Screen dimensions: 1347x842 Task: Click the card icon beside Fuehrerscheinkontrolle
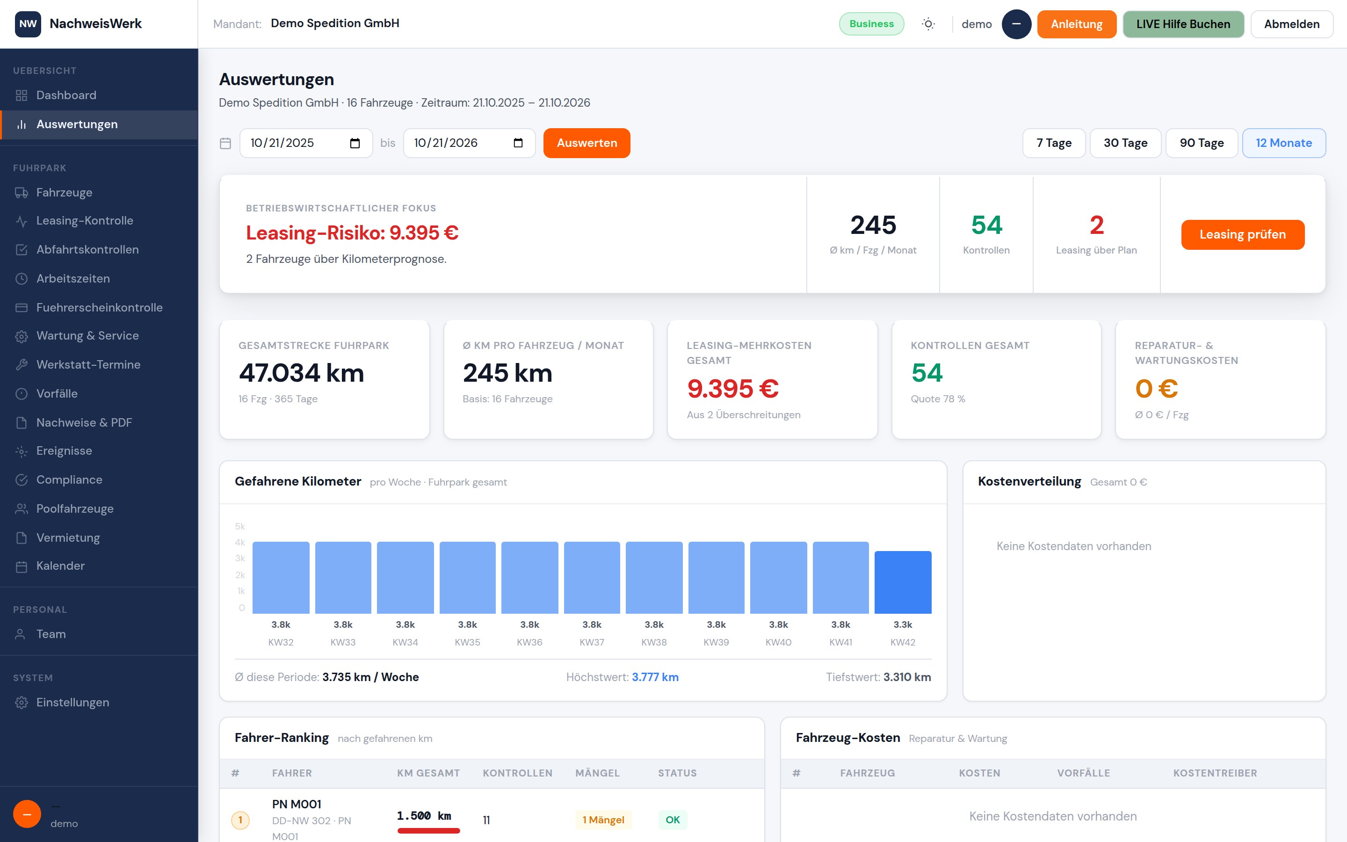pos(22,308)
